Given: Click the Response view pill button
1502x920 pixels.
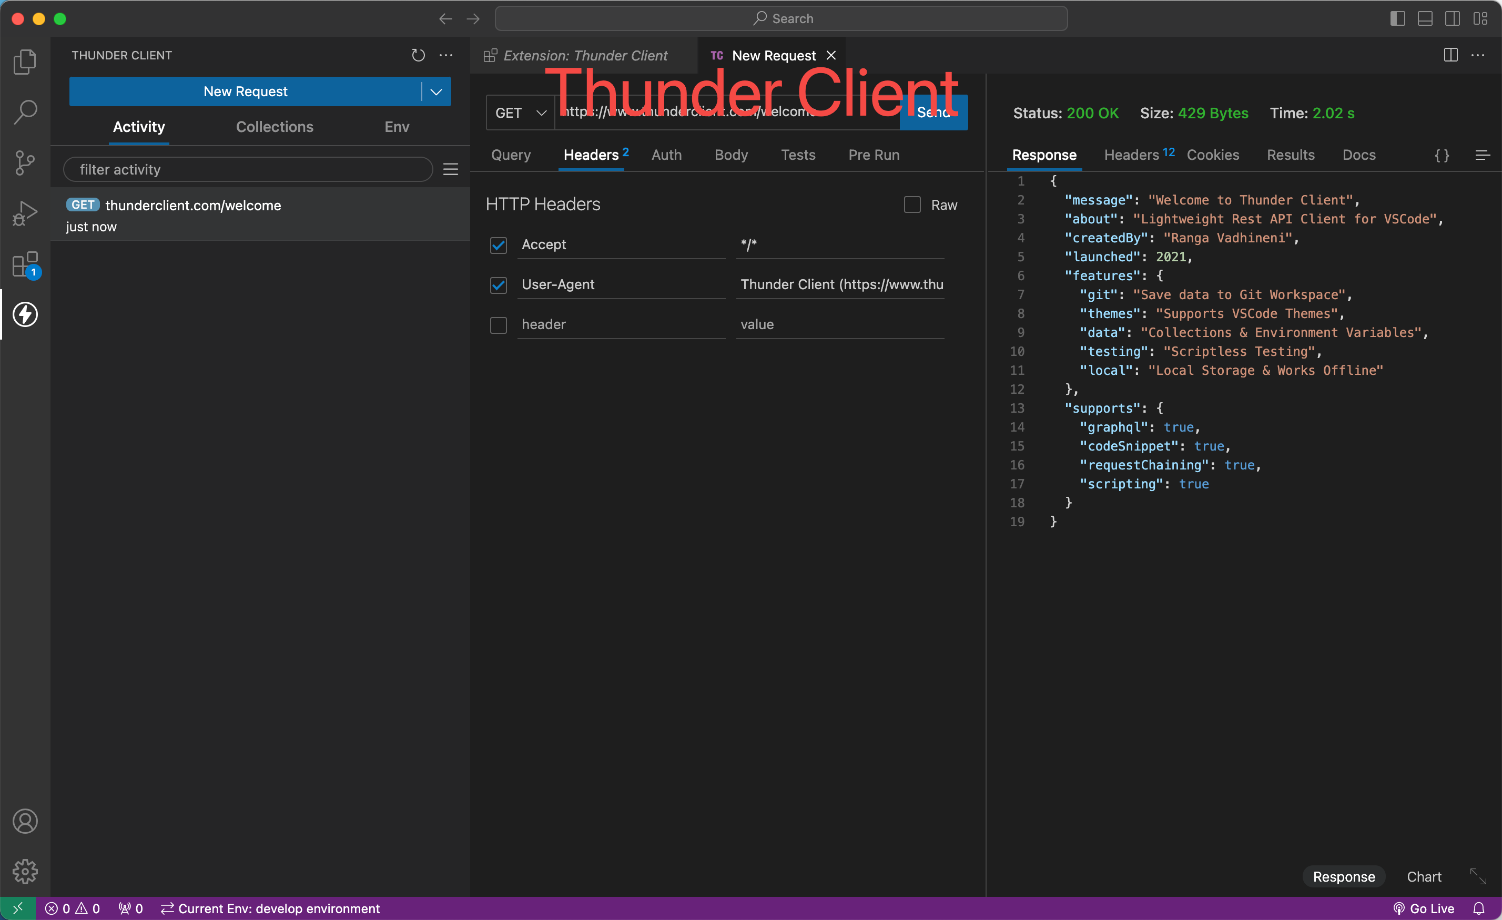Looking at the screenshot, I should click(x=1344, y=876).
